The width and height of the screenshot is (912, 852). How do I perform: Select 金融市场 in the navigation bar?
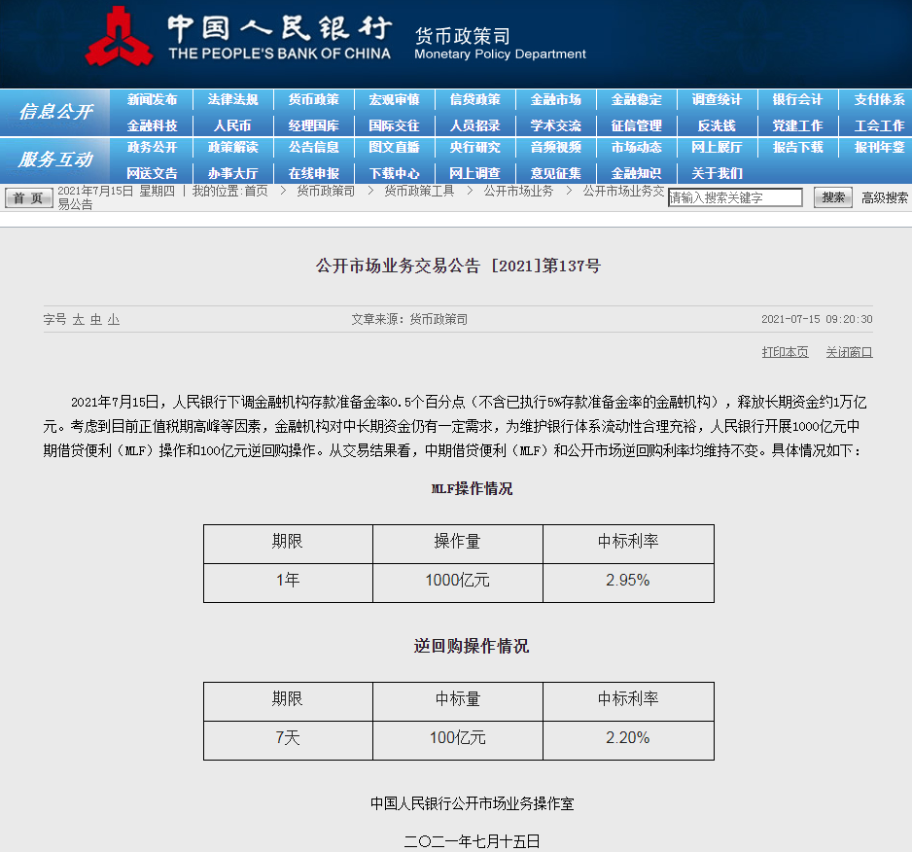(x=555, y=100)
